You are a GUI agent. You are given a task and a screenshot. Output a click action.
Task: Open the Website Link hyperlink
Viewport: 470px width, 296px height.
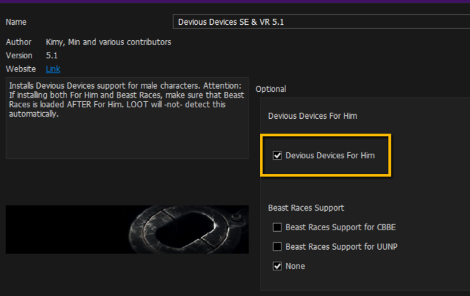coord(53,69)
